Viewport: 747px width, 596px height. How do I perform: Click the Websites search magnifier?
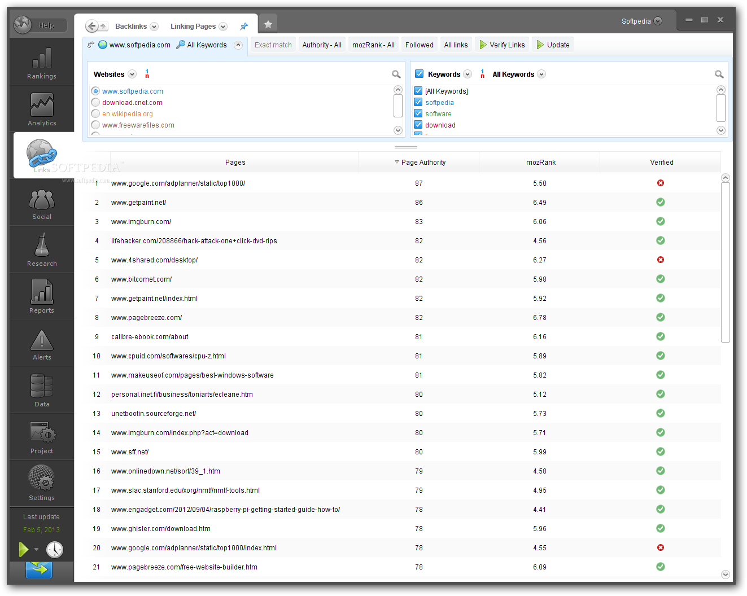click(396, 74)
